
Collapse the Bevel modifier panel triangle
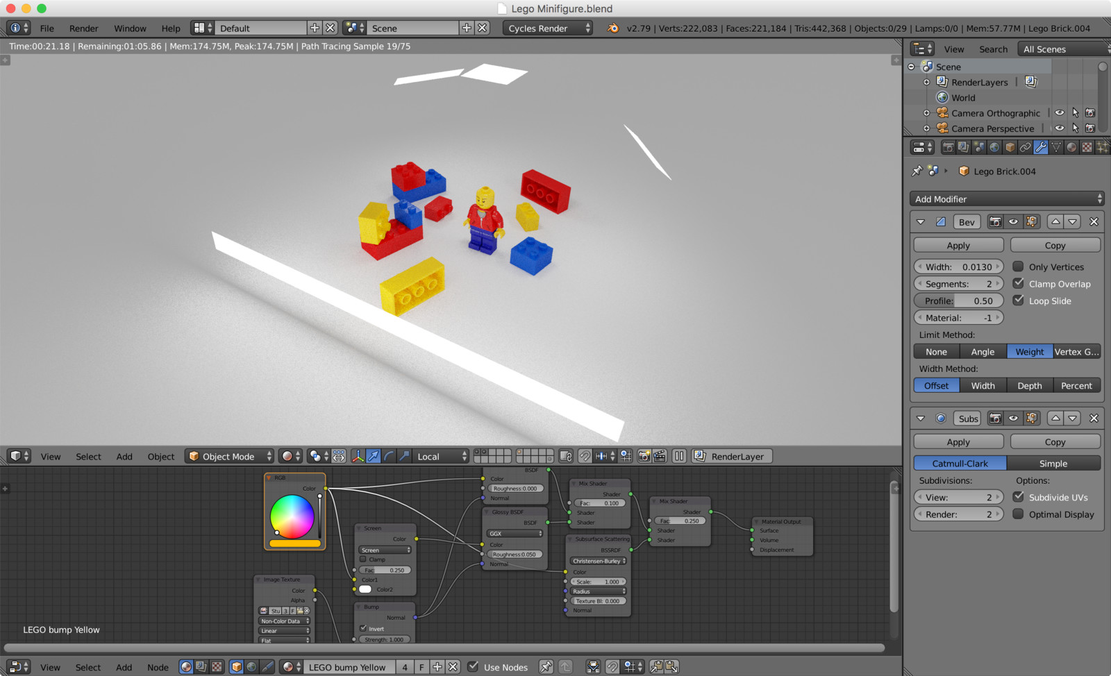coord(921,222)
